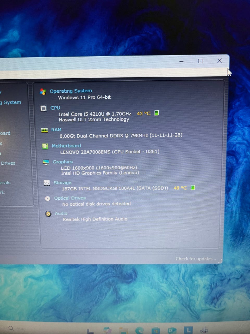Click the Graphics monitor icon
250x334 pixels.
pos(46,162)
